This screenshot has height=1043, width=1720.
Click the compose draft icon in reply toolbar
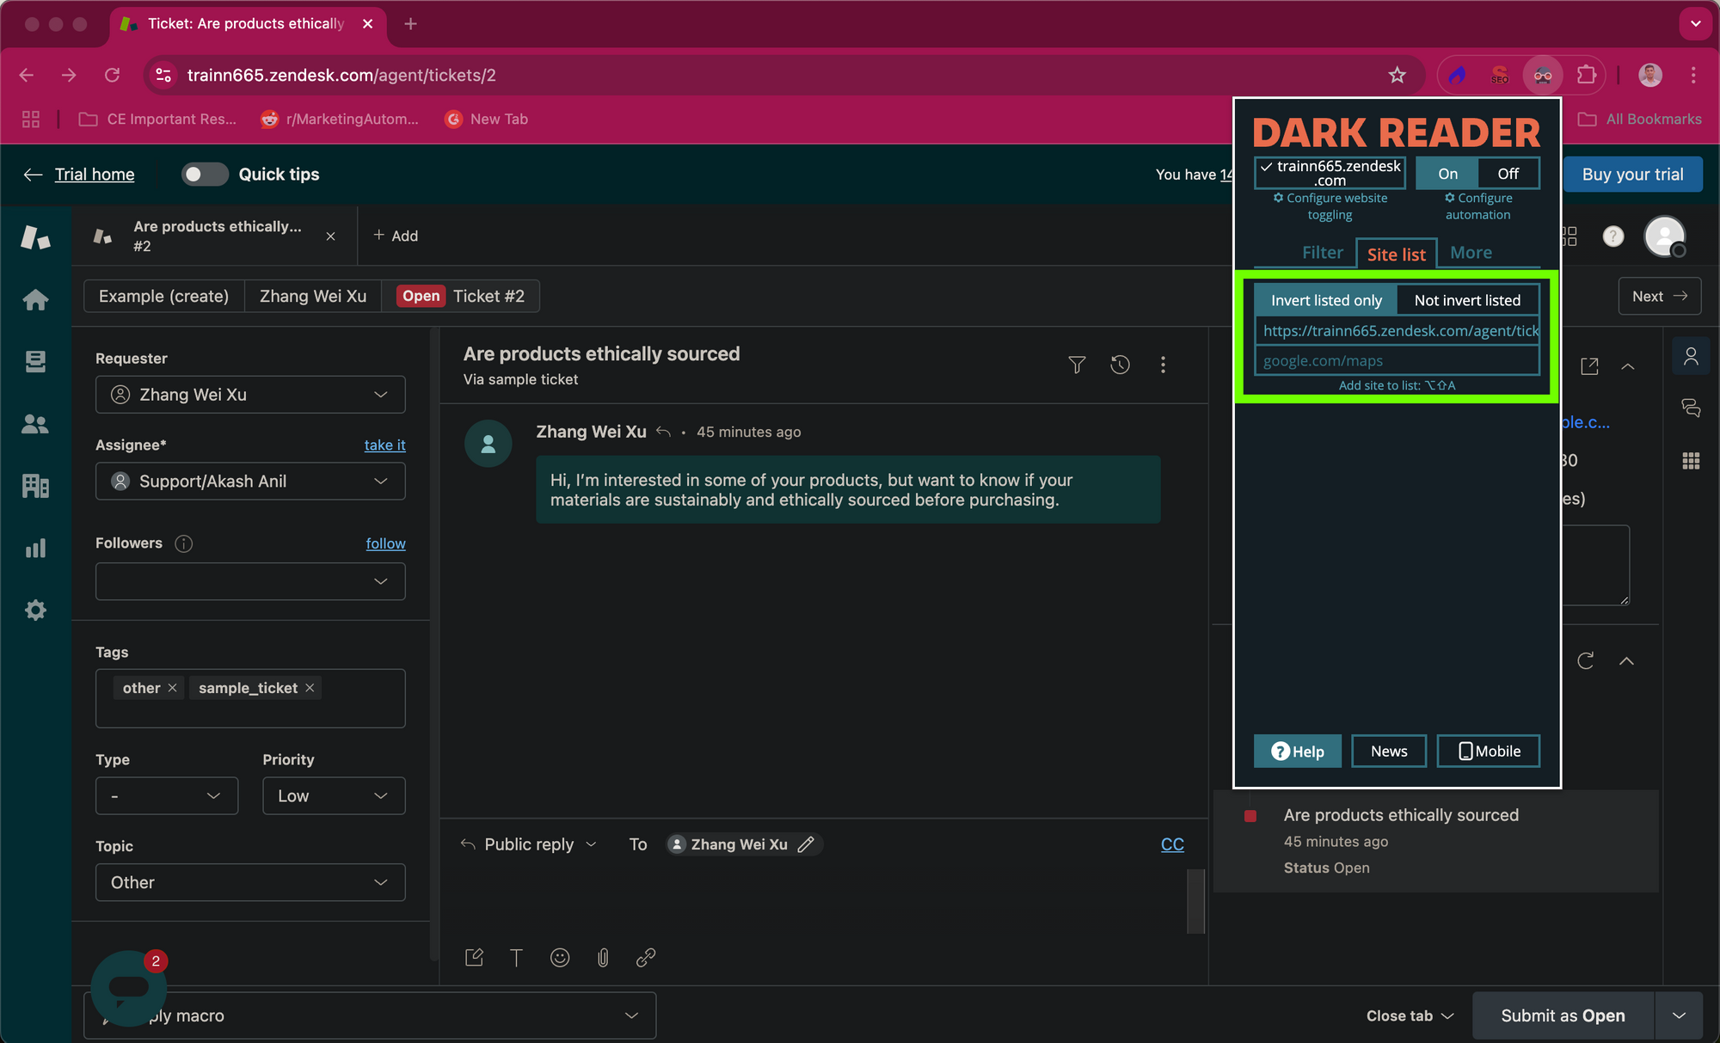point(474,958)
